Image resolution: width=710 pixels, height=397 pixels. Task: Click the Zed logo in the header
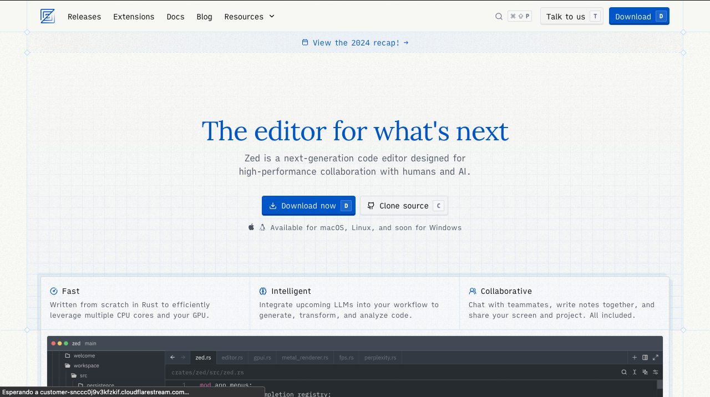48,16
